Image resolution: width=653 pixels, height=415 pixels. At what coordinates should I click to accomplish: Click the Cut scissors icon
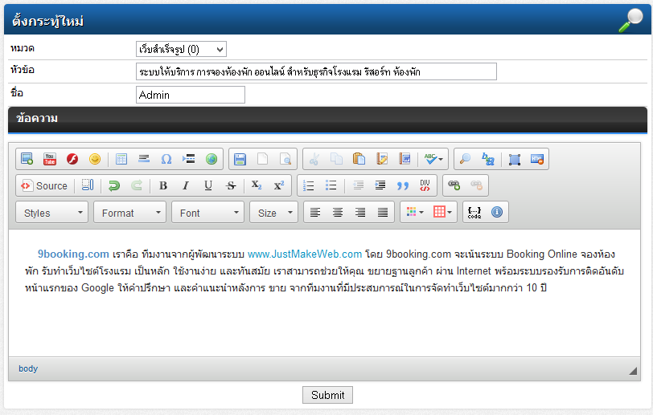coord(314,159)
